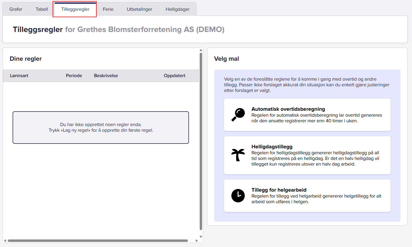Viewport: 412px width, 247px height.
Task: Open the Grafer tab
Action: coord(16,9)
